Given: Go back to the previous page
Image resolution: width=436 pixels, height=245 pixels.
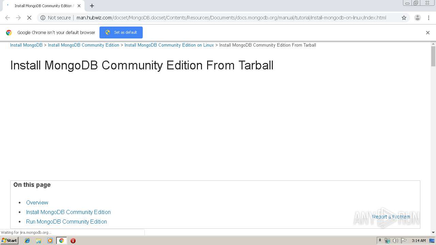Looking at the screenshot, I should click(x=7, y=18).
